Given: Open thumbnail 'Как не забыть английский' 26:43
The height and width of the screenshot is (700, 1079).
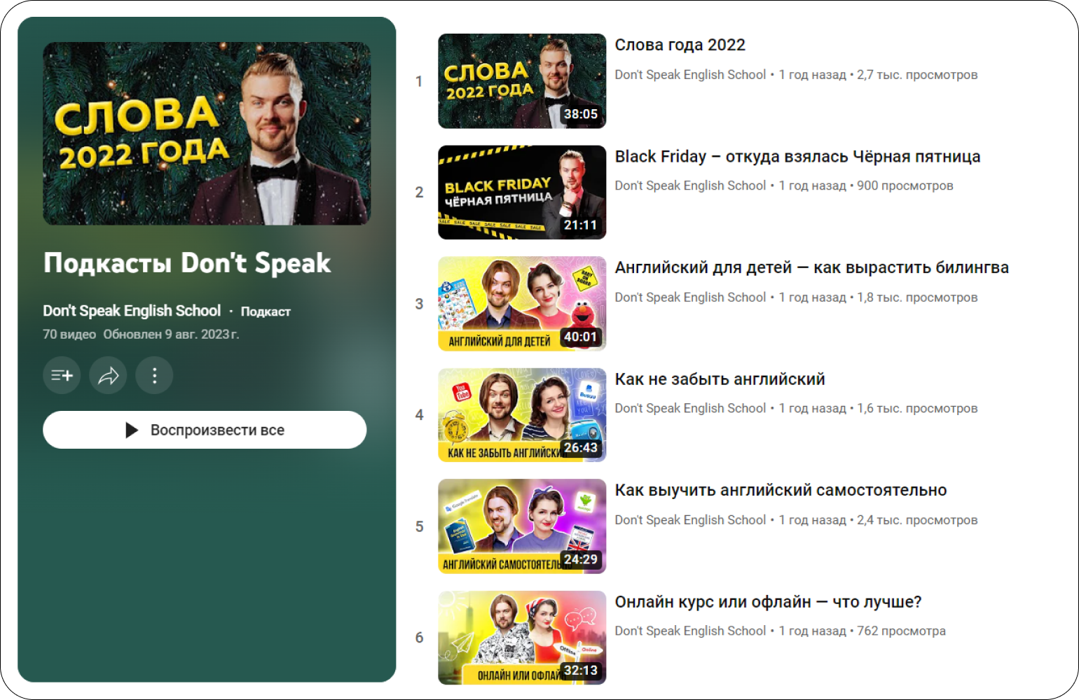Looking at the screenshot, I should [x=522, y=415].
